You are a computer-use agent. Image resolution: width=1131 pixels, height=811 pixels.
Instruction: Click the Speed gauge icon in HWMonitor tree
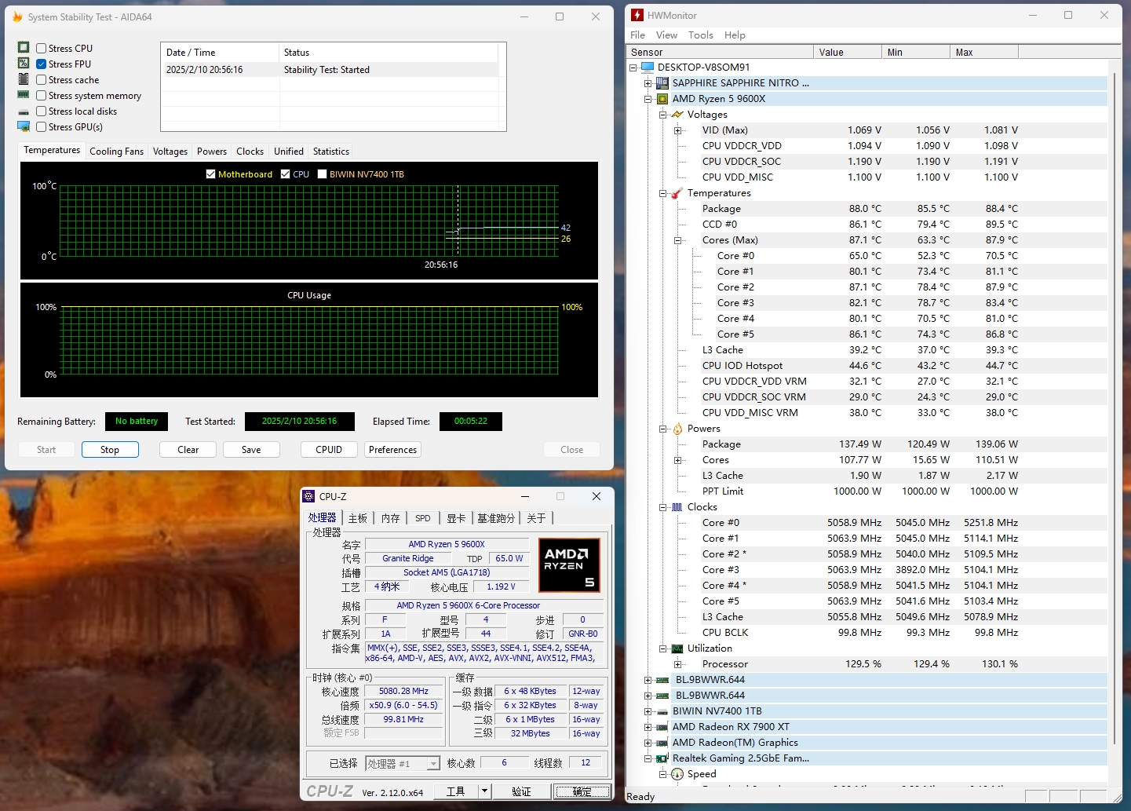[x=677, y=773]
